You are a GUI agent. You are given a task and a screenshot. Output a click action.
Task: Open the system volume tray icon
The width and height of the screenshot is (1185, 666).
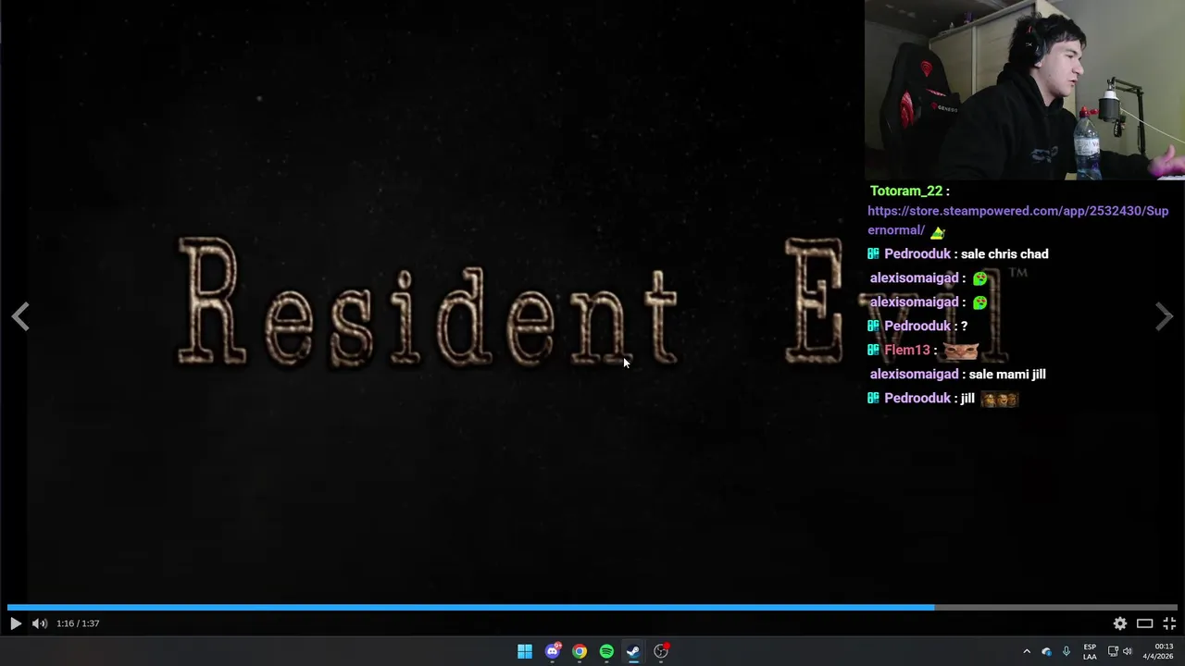point(1127,651)
